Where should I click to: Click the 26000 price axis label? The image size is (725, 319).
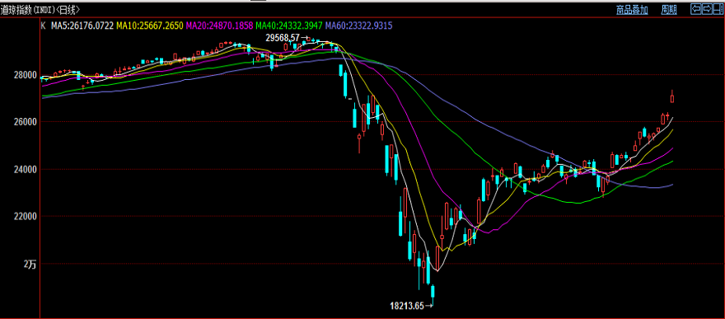click(x=27, y=122)
